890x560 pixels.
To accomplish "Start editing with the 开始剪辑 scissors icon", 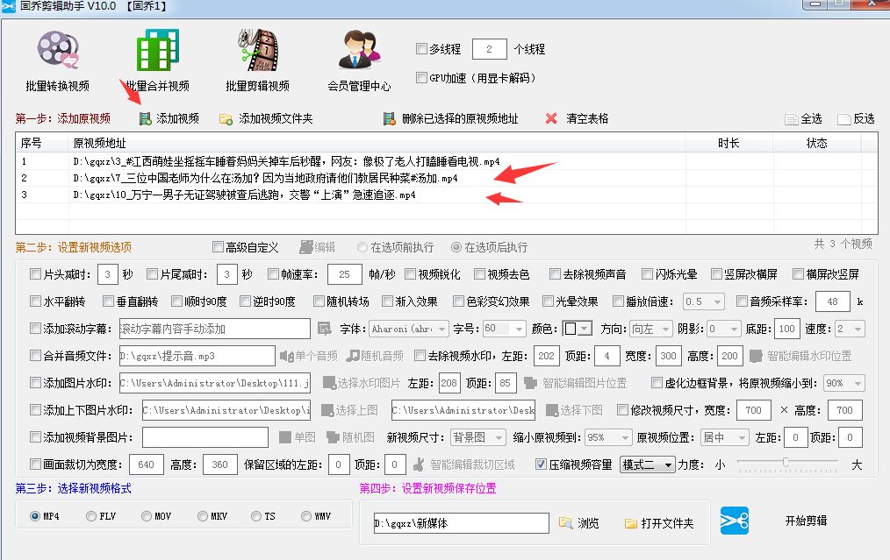I will click(734, 521).
